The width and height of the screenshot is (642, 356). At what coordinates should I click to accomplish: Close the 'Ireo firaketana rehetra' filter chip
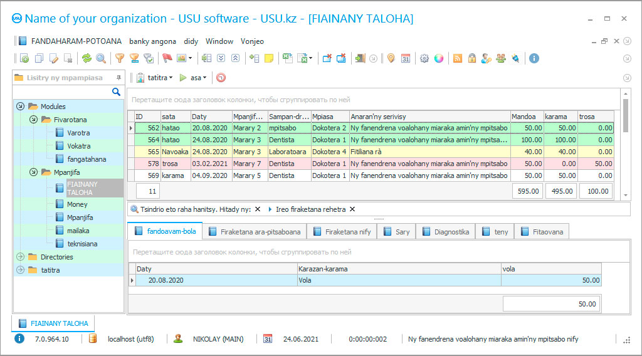[352, 209]
